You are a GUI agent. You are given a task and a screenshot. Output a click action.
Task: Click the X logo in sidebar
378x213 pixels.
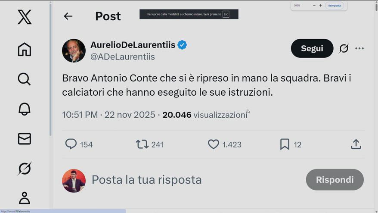click(25, 17)
